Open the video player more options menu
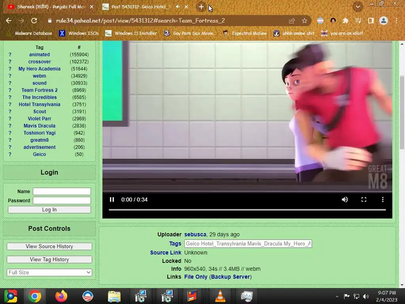 point(383,199)
